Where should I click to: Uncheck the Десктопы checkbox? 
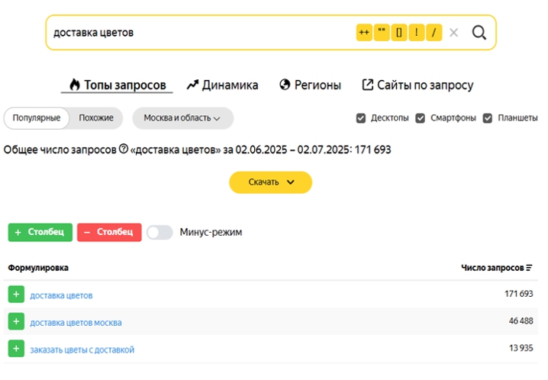[x=361, y=118]
